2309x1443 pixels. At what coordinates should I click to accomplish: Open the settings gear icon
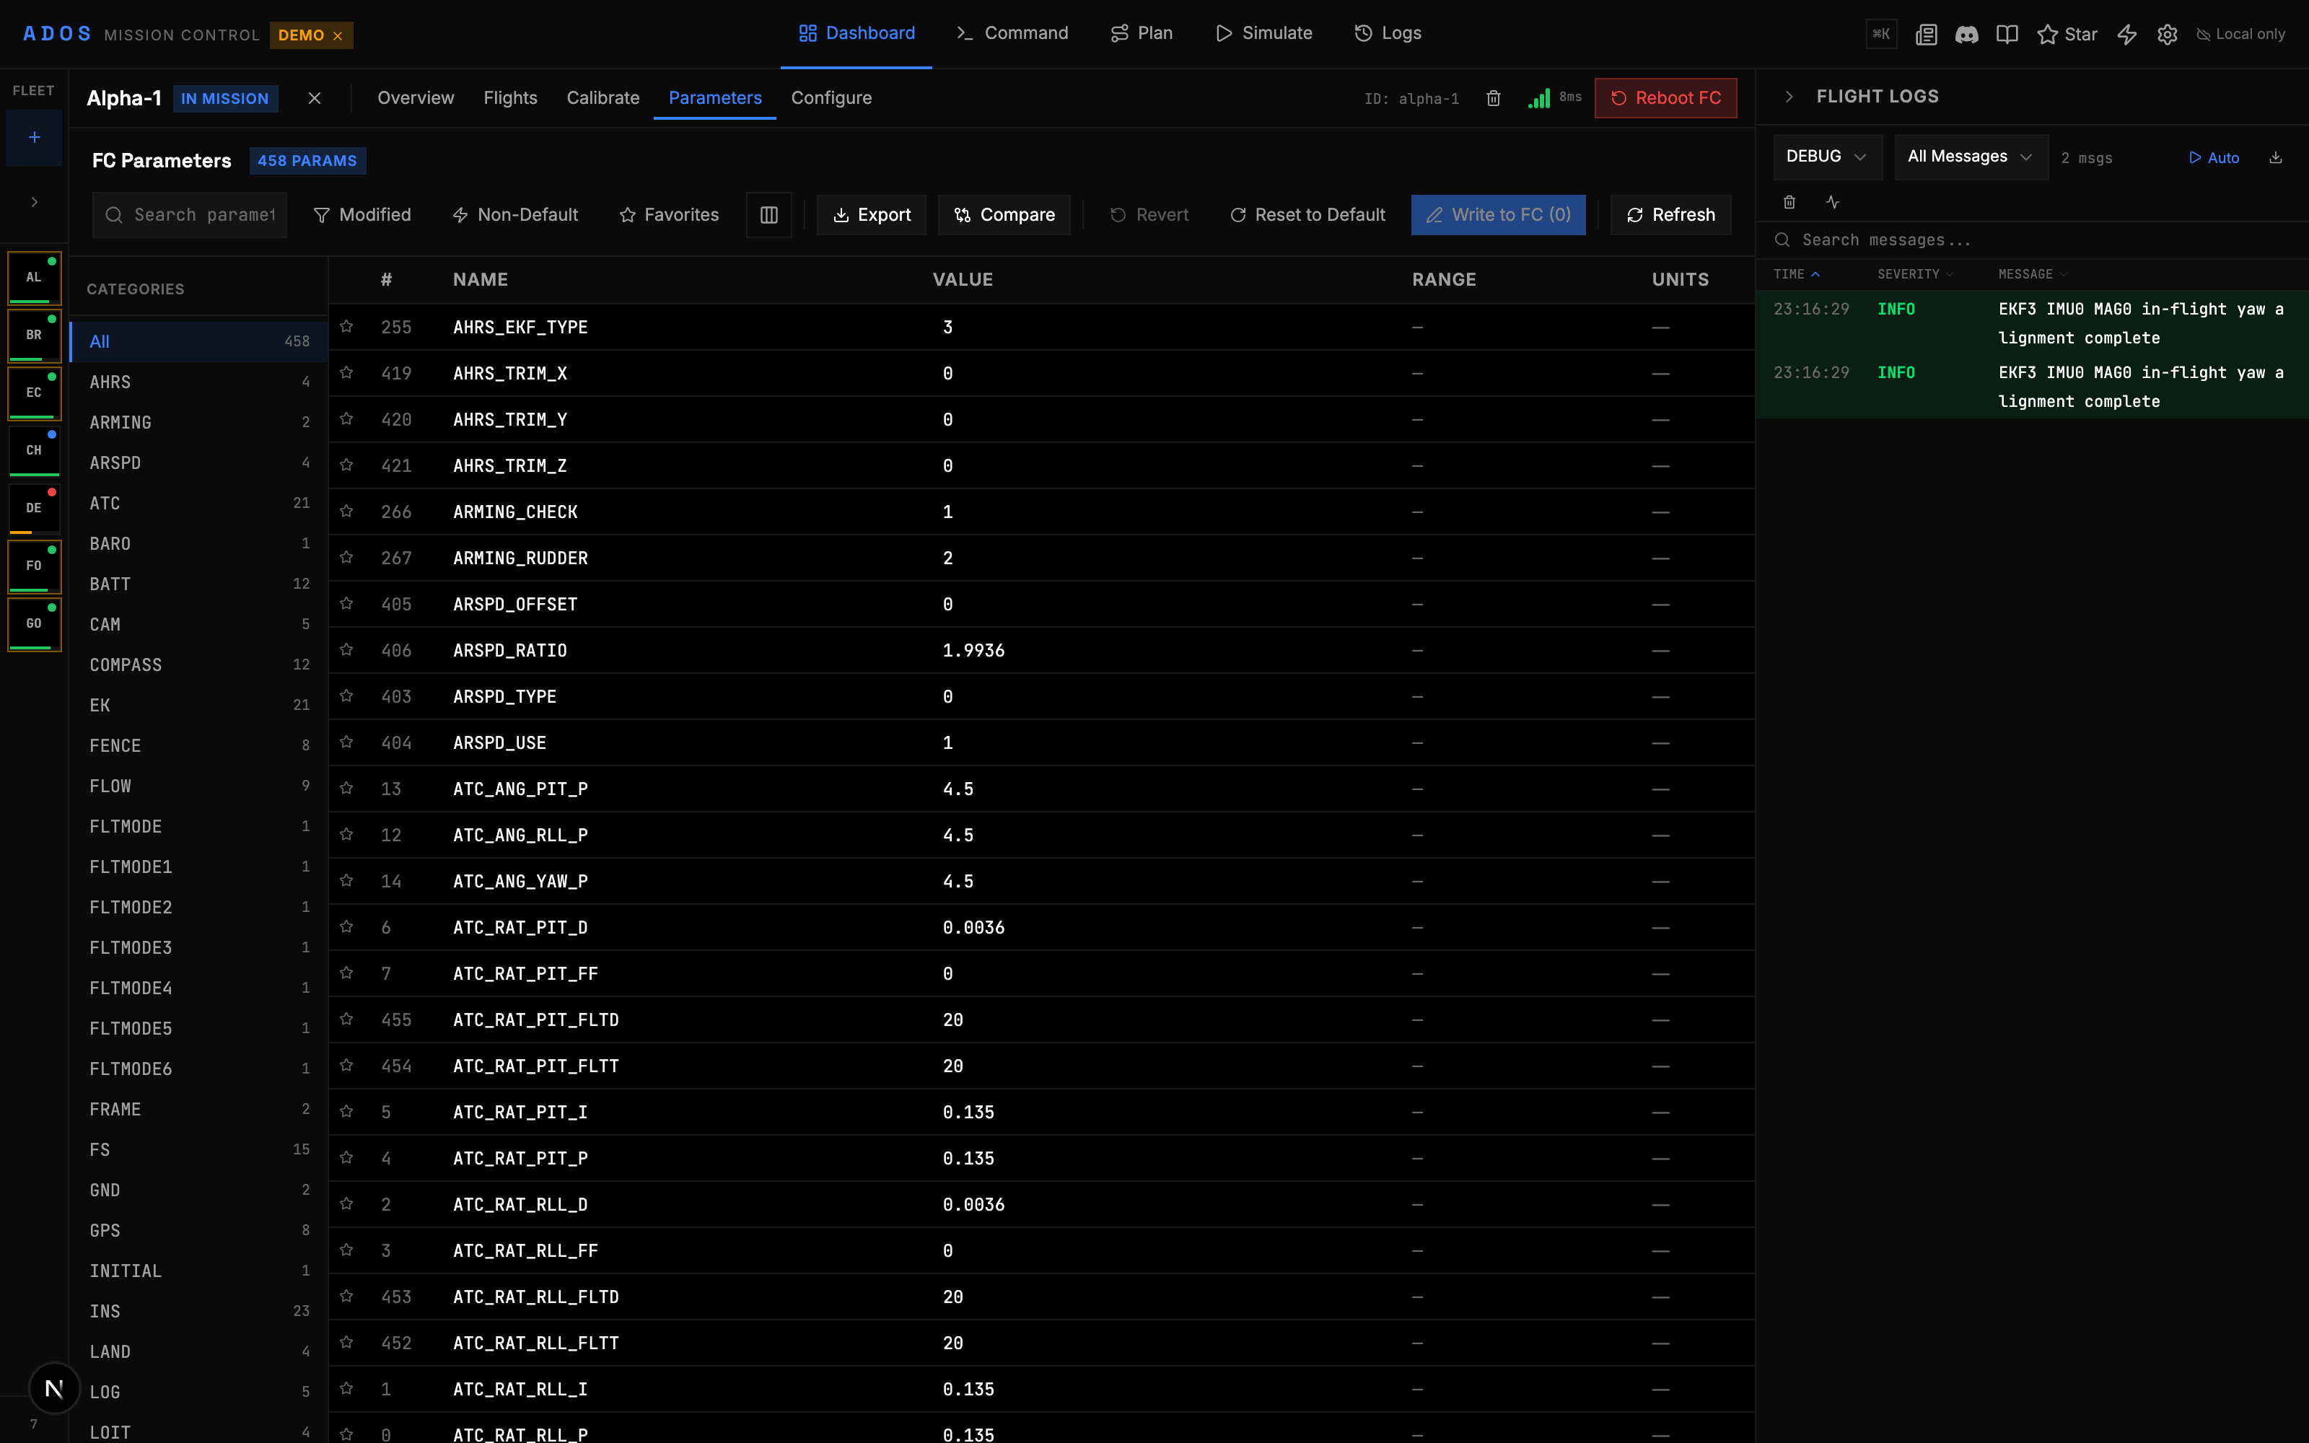pos(2167,35)
